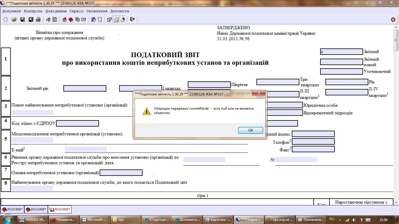Select the Юридична особа field
Screen dimensions: 399x224
[x=284, y=105]
